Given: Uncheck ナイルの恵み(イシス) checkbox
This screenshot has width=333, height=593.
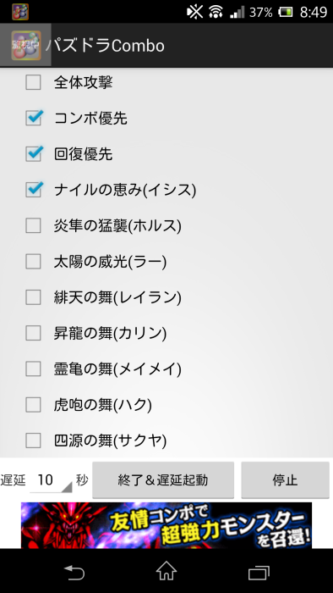Looking at the screenshot, I should point(33,190).
